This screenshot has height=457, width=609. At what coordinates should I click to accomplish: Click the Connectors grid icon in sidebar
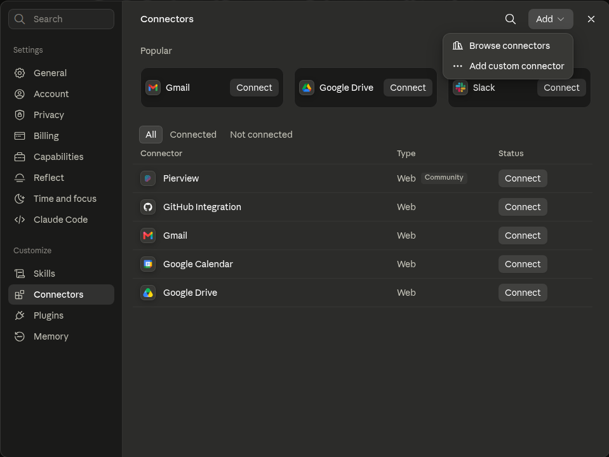click(x=20, y=295)
